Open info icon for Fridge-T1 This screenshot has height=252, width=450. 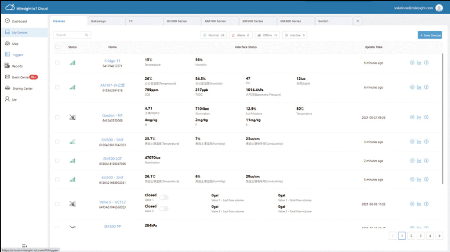[x=426, y=62]
